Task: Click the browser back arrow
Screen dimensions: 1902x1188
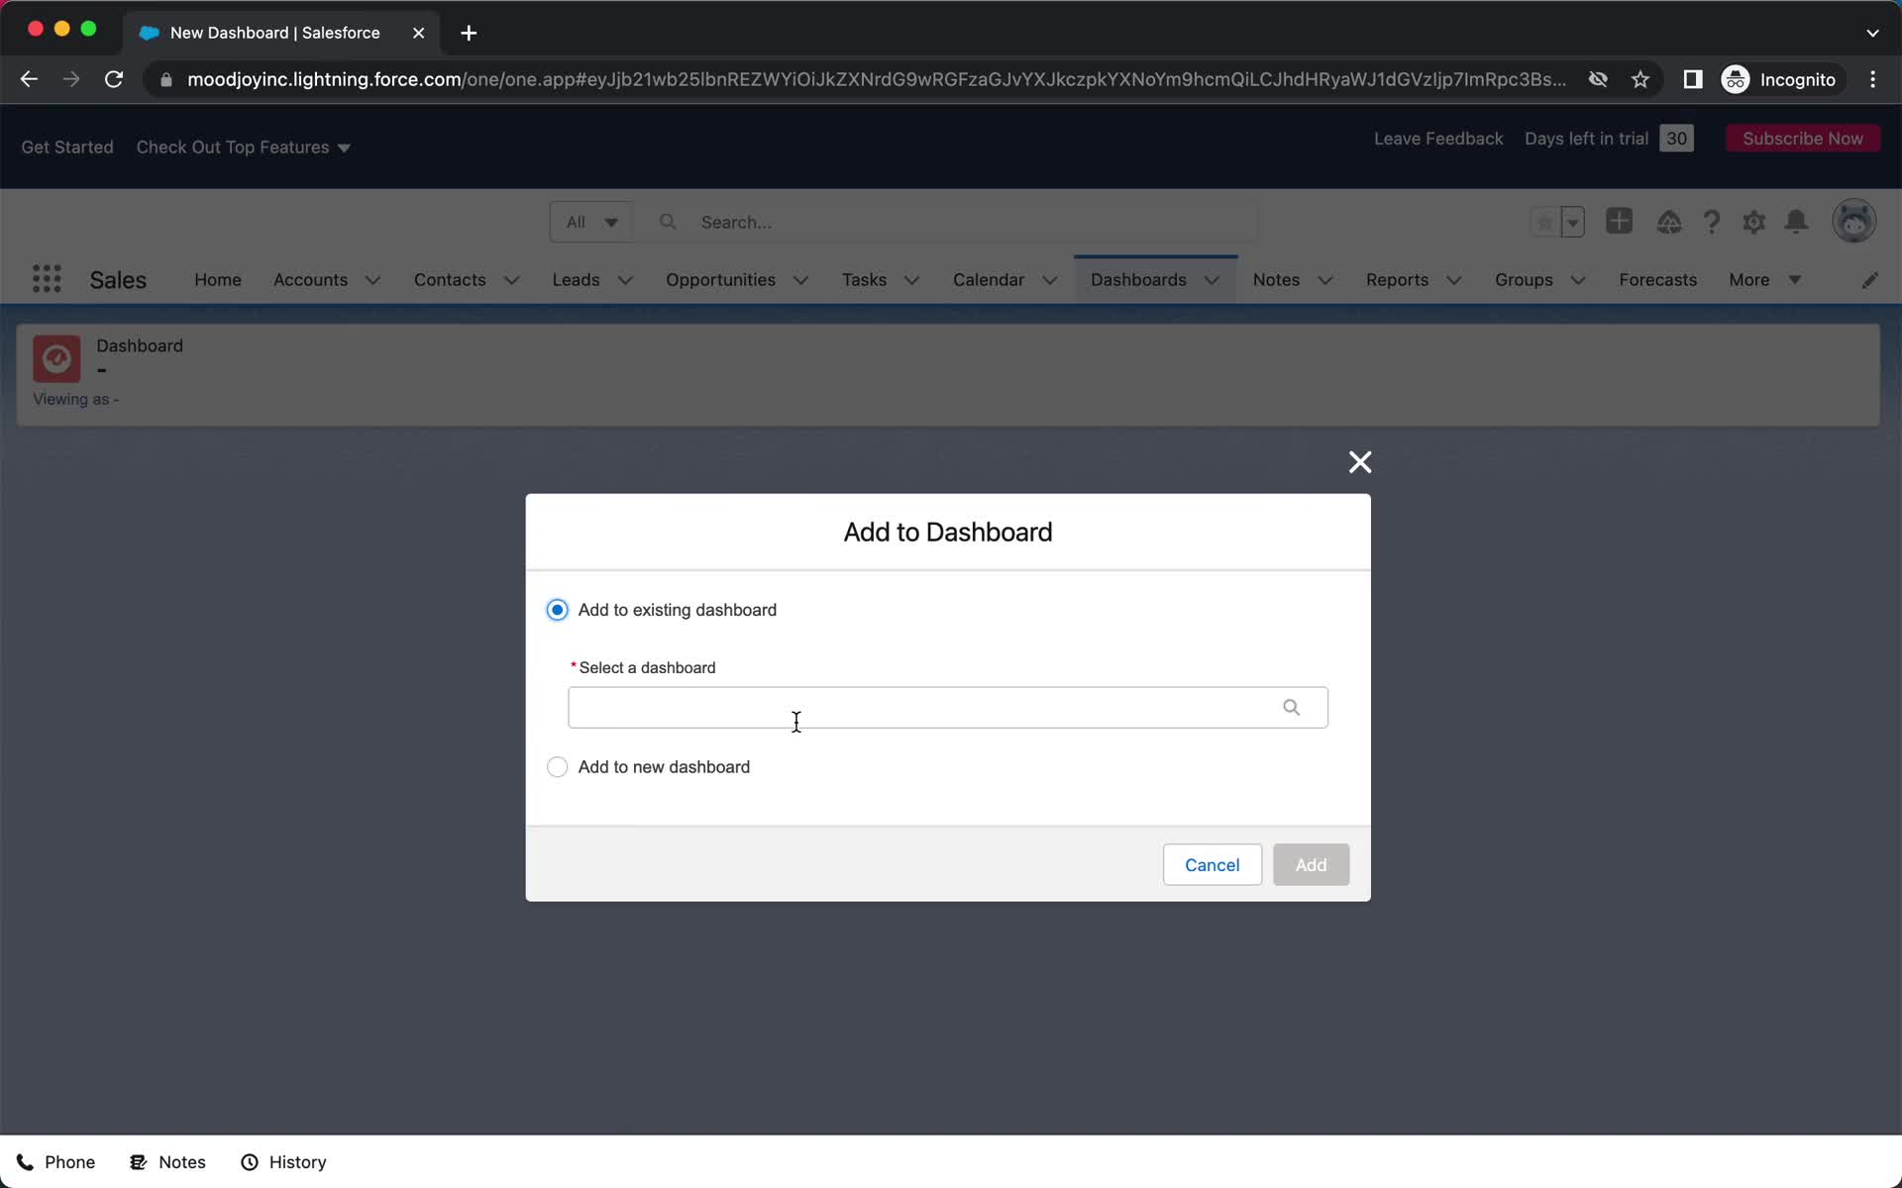Action: [x=29, y=79]
